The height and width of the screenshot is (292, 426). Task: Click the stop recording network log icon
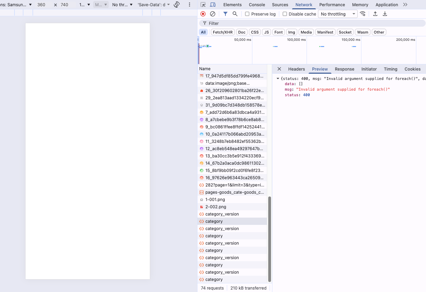pyautogui.click(x=203, y=14)
